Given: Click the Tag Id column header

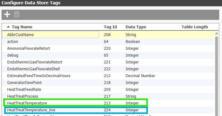Looking at the screenshot, I should pos(110,27).
